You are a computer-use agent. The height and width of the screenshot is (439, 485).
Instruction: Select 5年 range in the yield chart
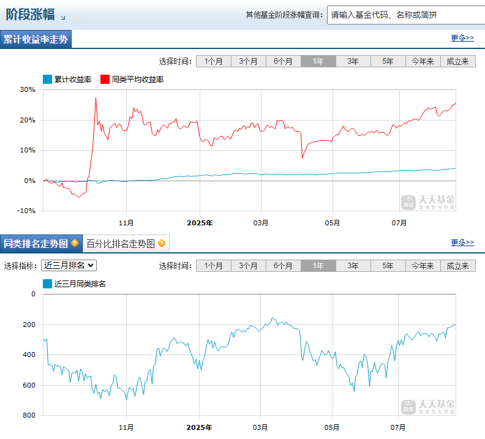(x=388, y=61)
